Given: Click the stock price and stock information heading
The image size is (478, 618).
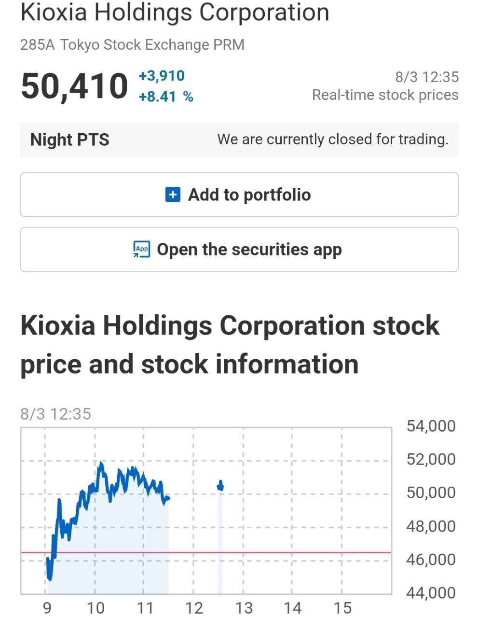Looking at the screenshot, I should click(230, 345).
